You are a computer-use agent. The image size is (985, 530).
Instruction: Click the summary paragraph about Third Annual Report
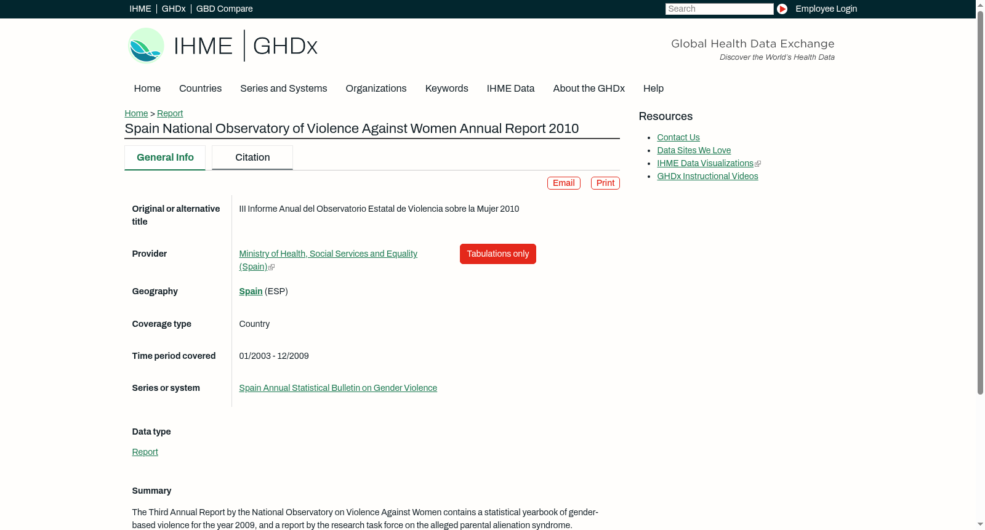click(365, 519)
